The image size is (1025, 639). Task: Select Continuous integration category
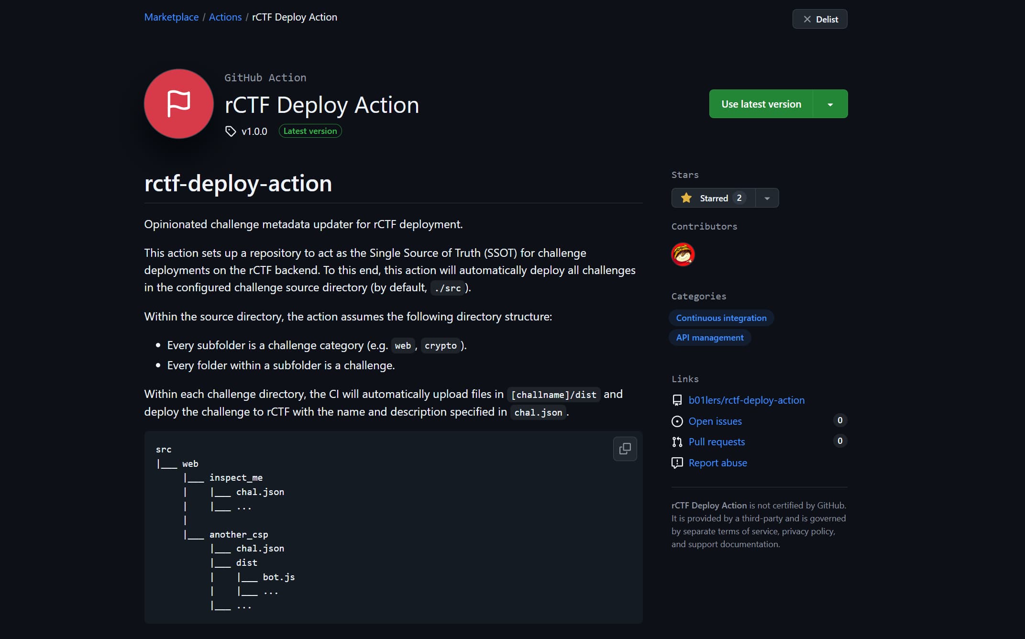point(721,318)
